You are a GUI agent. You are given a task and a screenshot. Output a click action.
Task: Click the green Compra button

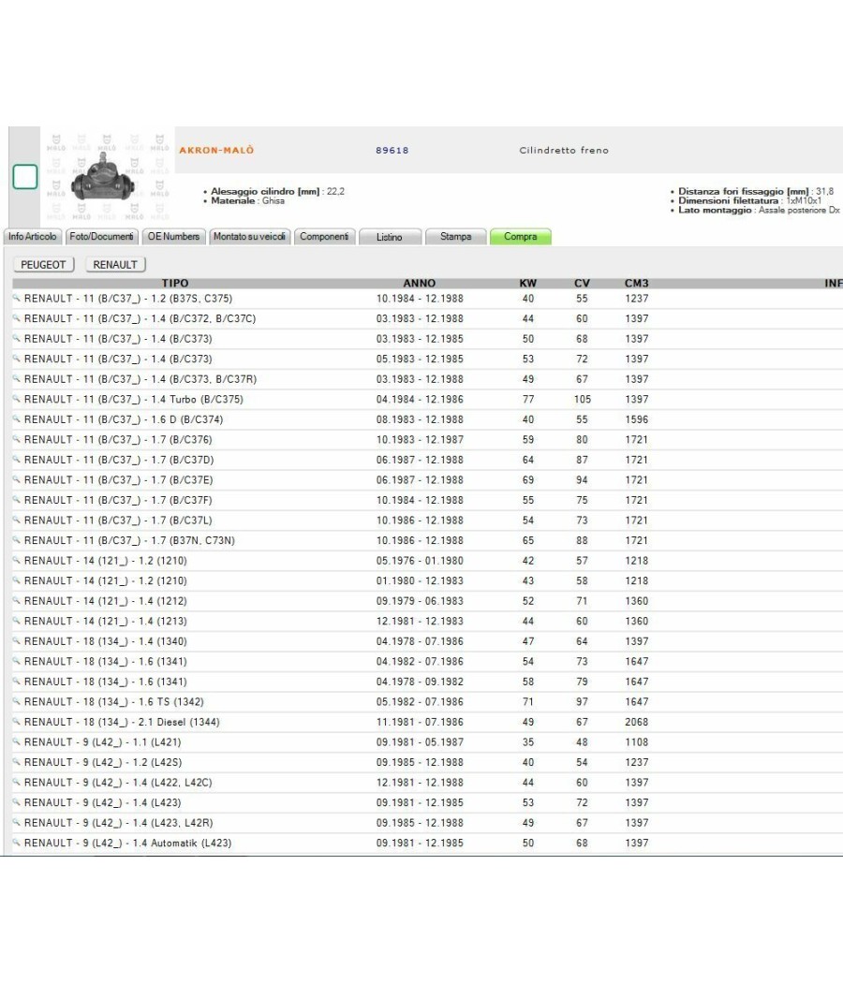(521, 237)
